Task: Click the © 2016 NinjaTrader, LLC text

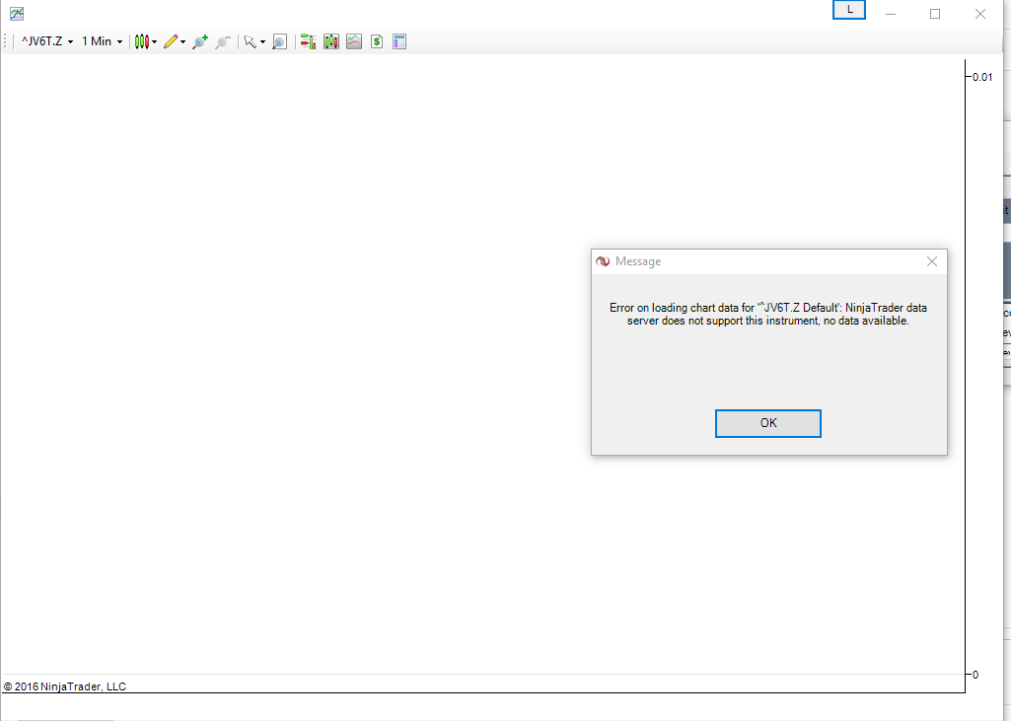Action: (64, 686)
